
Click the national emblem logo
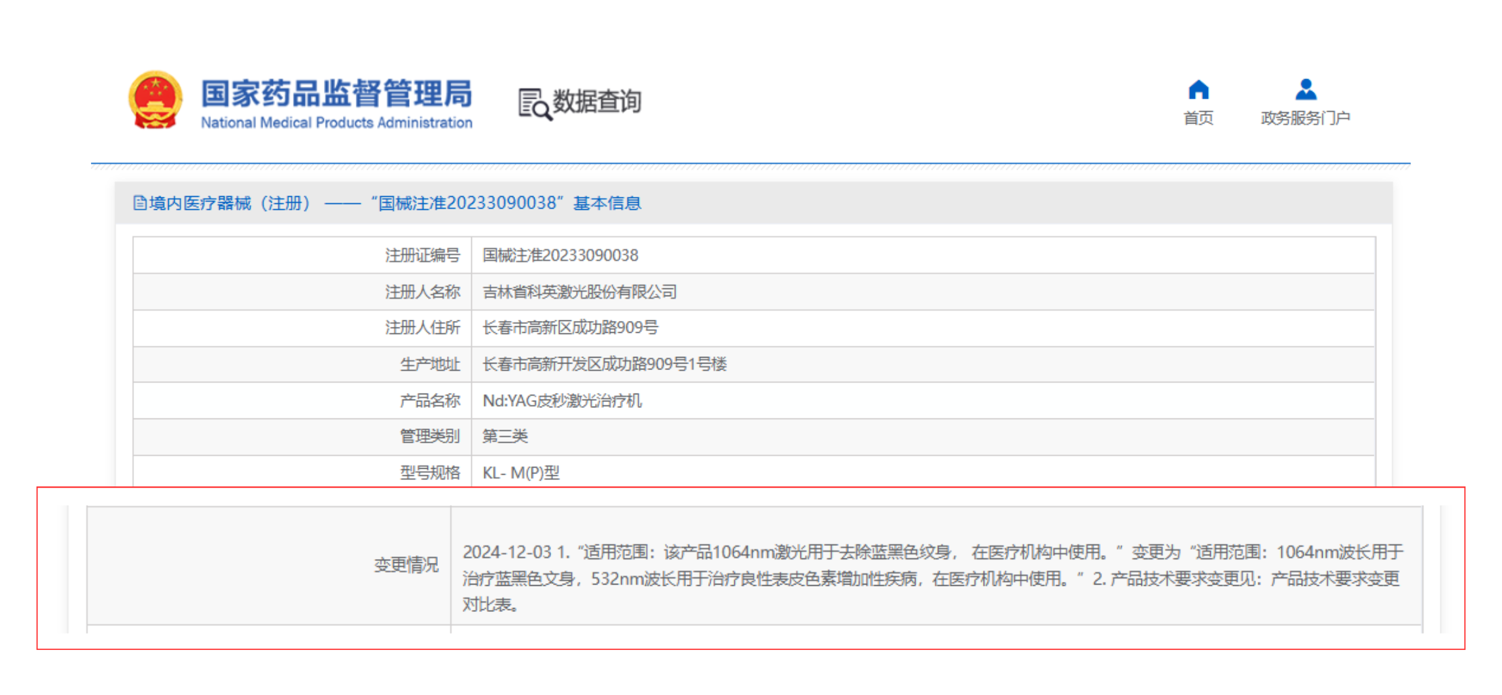tap(155, 100)
